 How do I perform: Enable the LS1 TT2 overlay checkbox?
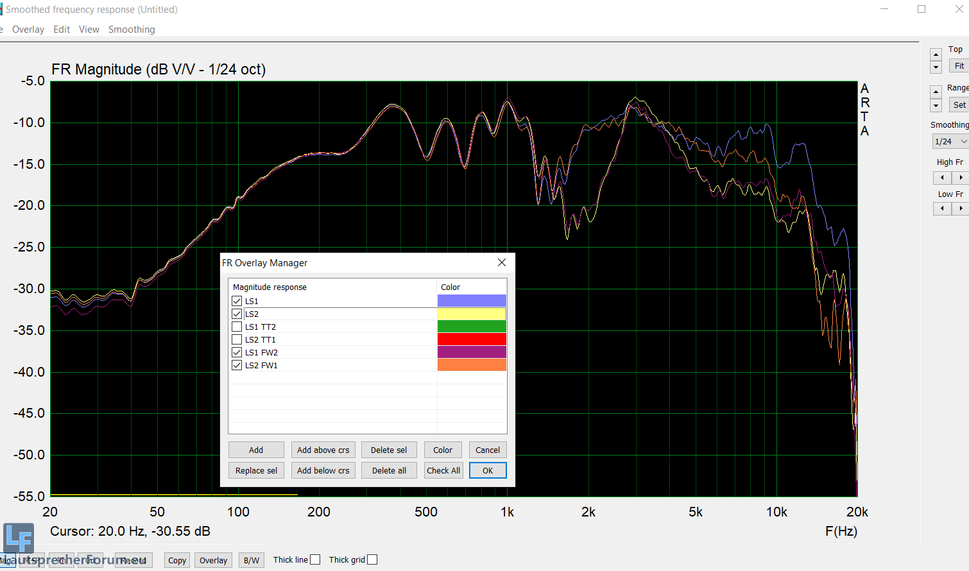click(237, 327)
